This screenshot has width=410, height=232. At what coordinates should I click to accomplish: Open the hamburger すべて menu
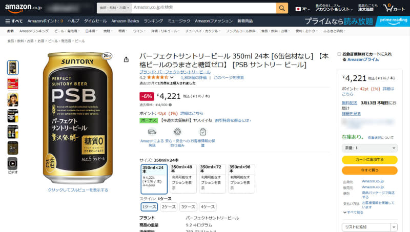coord(13,21)
